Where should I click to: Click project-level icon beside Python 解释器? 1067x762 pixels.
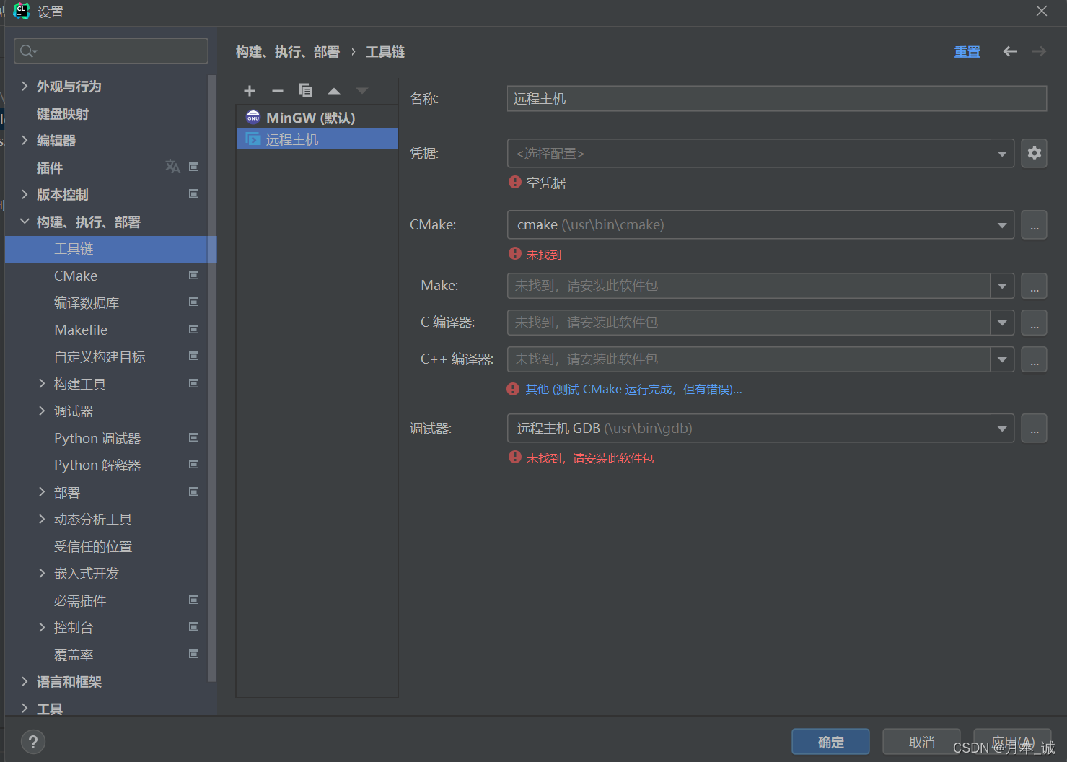[193, 464]
